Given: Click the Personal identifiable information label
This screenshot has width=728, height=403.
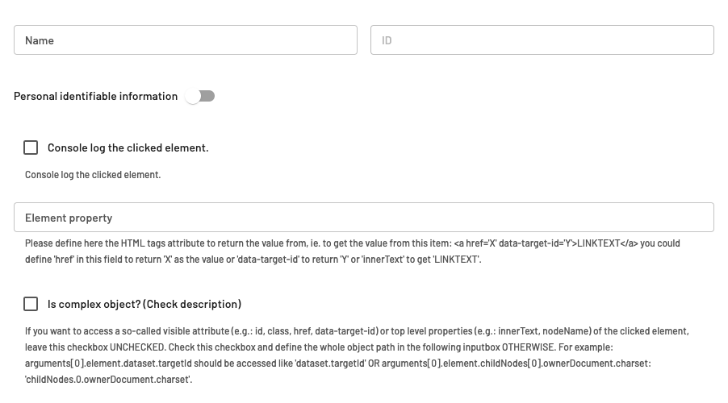Looking at the screenshot, I should click(x=95, y=96).
